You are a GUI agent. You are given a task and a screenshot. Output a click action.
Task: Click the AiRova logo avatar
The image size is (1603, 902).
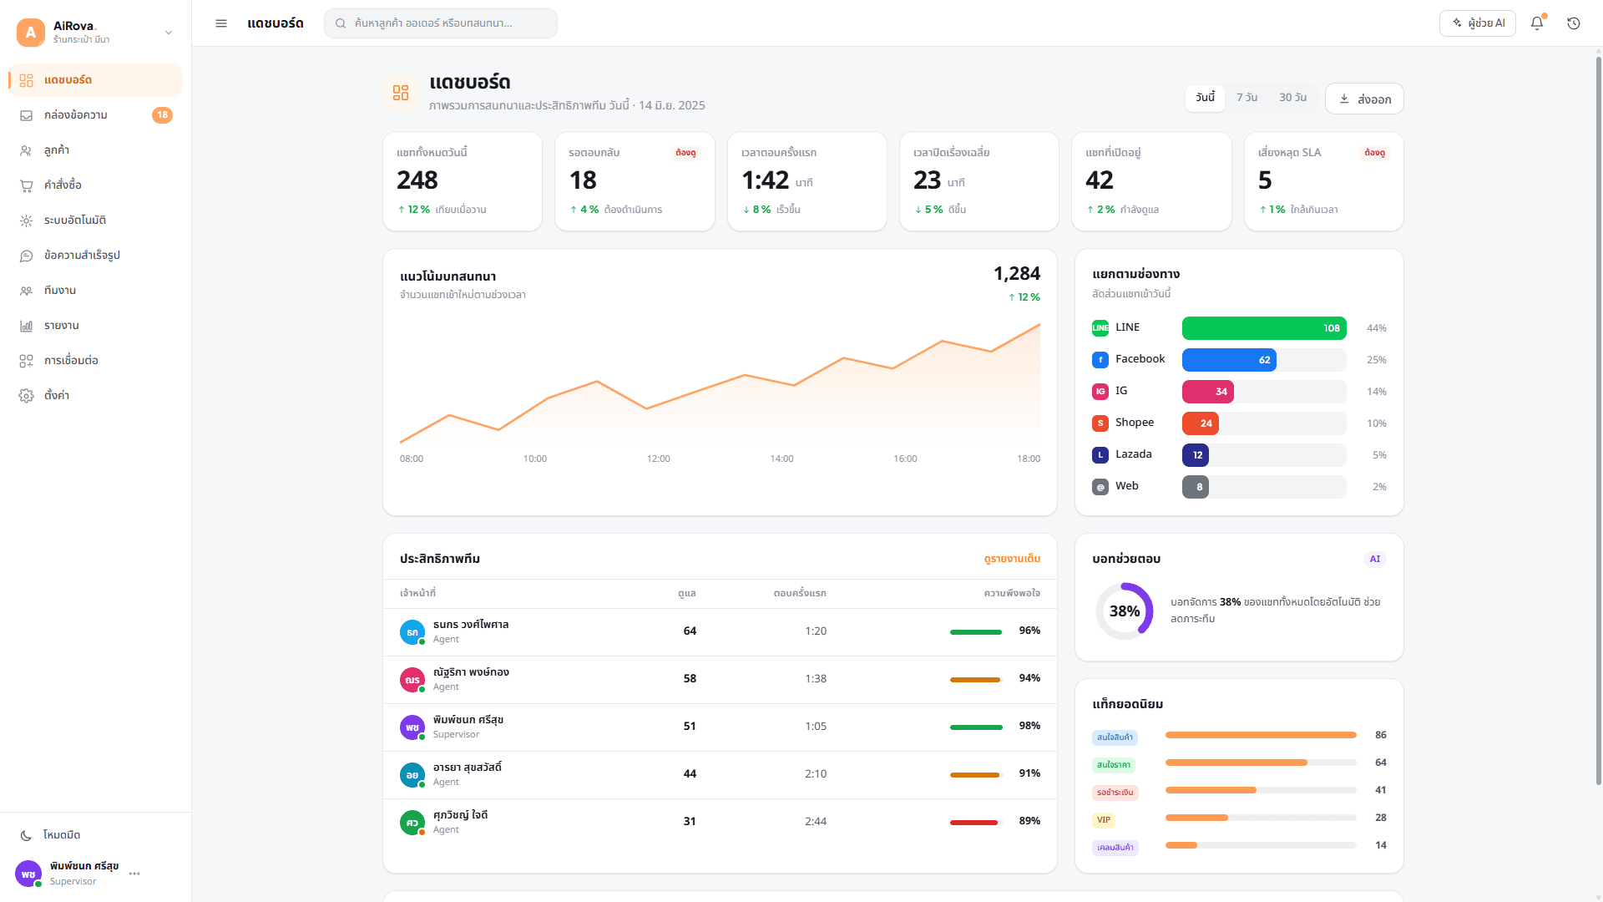31,33
